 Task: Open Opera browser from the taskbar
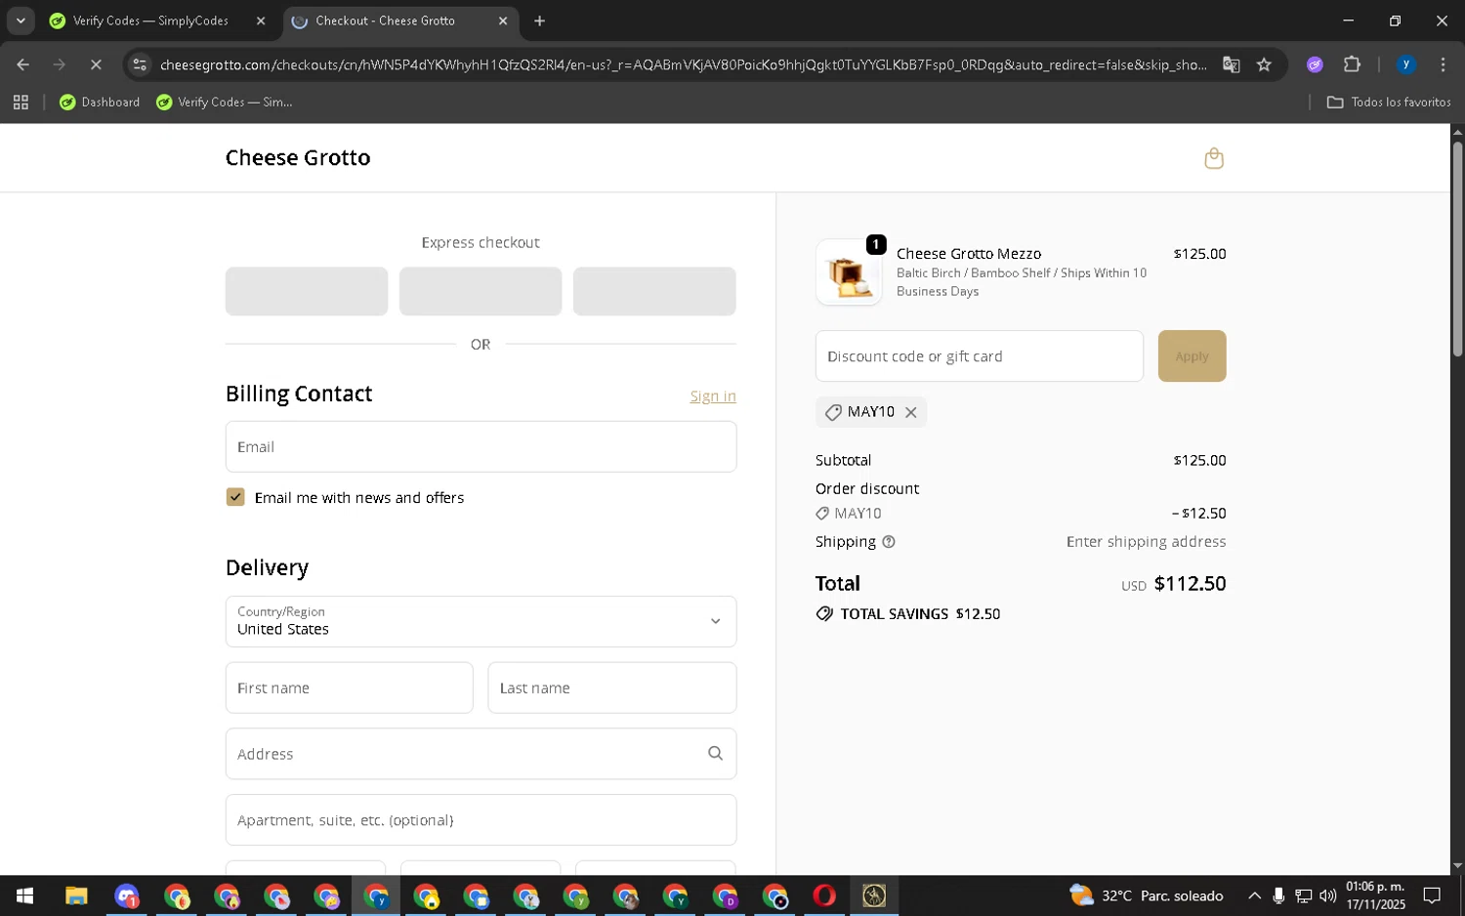click(x=824, y=896)
